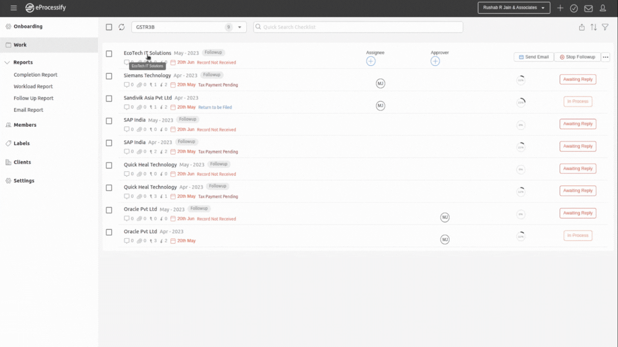Open the checkmark tasks icon in header
Image resolution: width=618 pixels, height=347 pixels.
574,8
